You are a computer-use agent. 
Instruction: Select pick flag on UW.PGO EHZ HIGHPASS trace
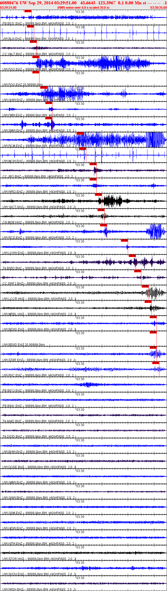36,57
